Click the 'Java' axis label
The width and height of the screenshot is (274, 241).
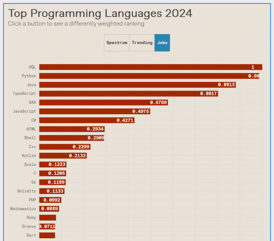pos(31,85)
